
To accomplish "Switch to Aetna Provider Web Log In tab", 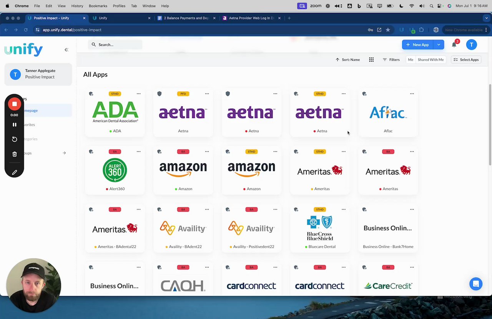I will (x=252, y=18).
